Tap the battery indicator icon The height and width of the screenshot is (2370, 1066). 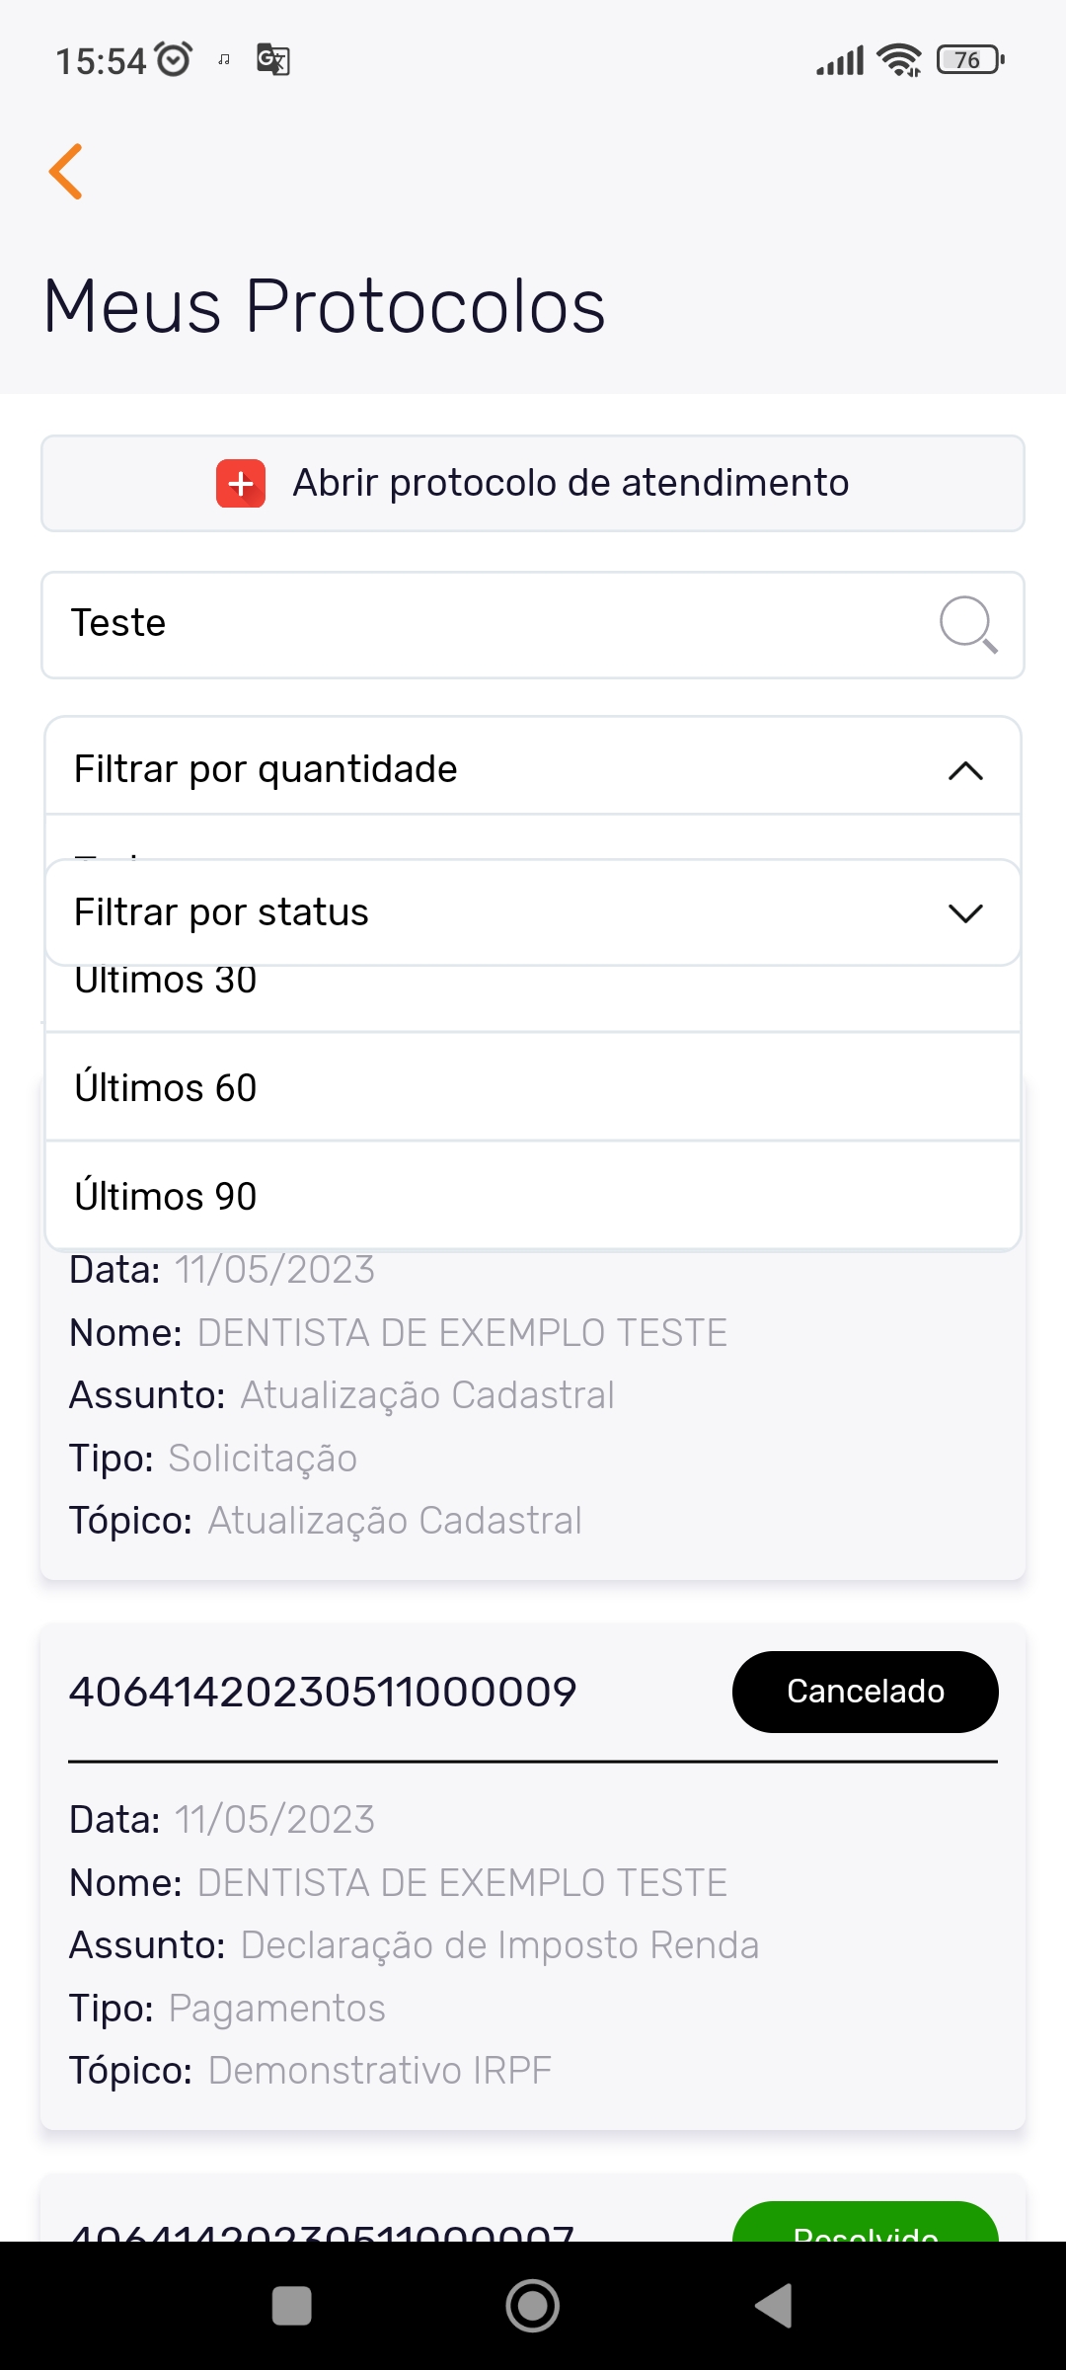[x=970, y=60]
